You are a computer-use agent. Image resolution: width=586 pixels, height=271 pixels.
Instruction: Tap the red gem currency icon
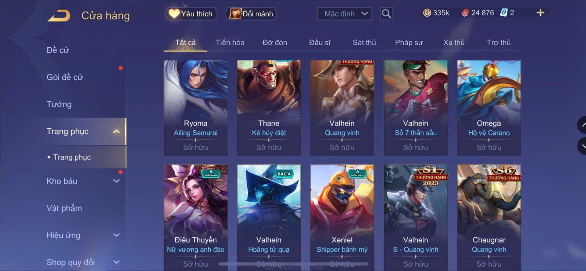(x=465, y=13)
